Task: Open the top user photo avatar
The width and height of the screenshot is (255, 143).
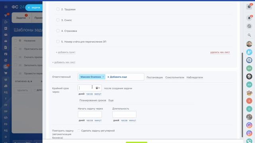Action: tap(249, 44)
